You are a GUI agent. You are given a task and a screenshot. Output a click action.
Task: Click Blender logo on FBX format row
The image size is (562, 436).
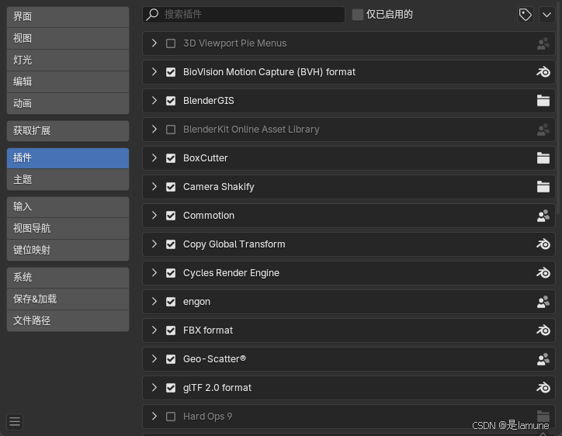click(x=543, y=330)
